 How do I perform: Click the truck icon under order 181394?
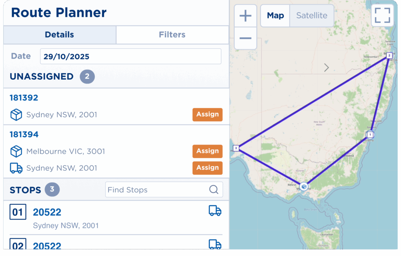(16, 168)
